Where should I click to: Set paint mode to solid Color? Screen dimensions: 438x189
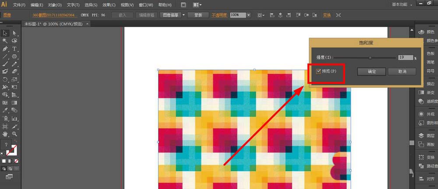(4, 161)
